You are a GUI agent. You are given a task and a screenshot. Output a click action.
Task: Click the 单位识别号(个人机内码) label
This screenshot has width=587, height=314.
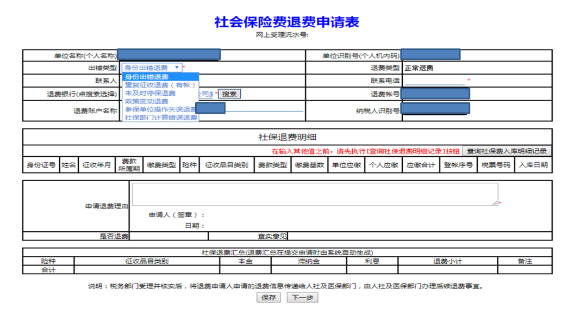[x=361, y=56]
